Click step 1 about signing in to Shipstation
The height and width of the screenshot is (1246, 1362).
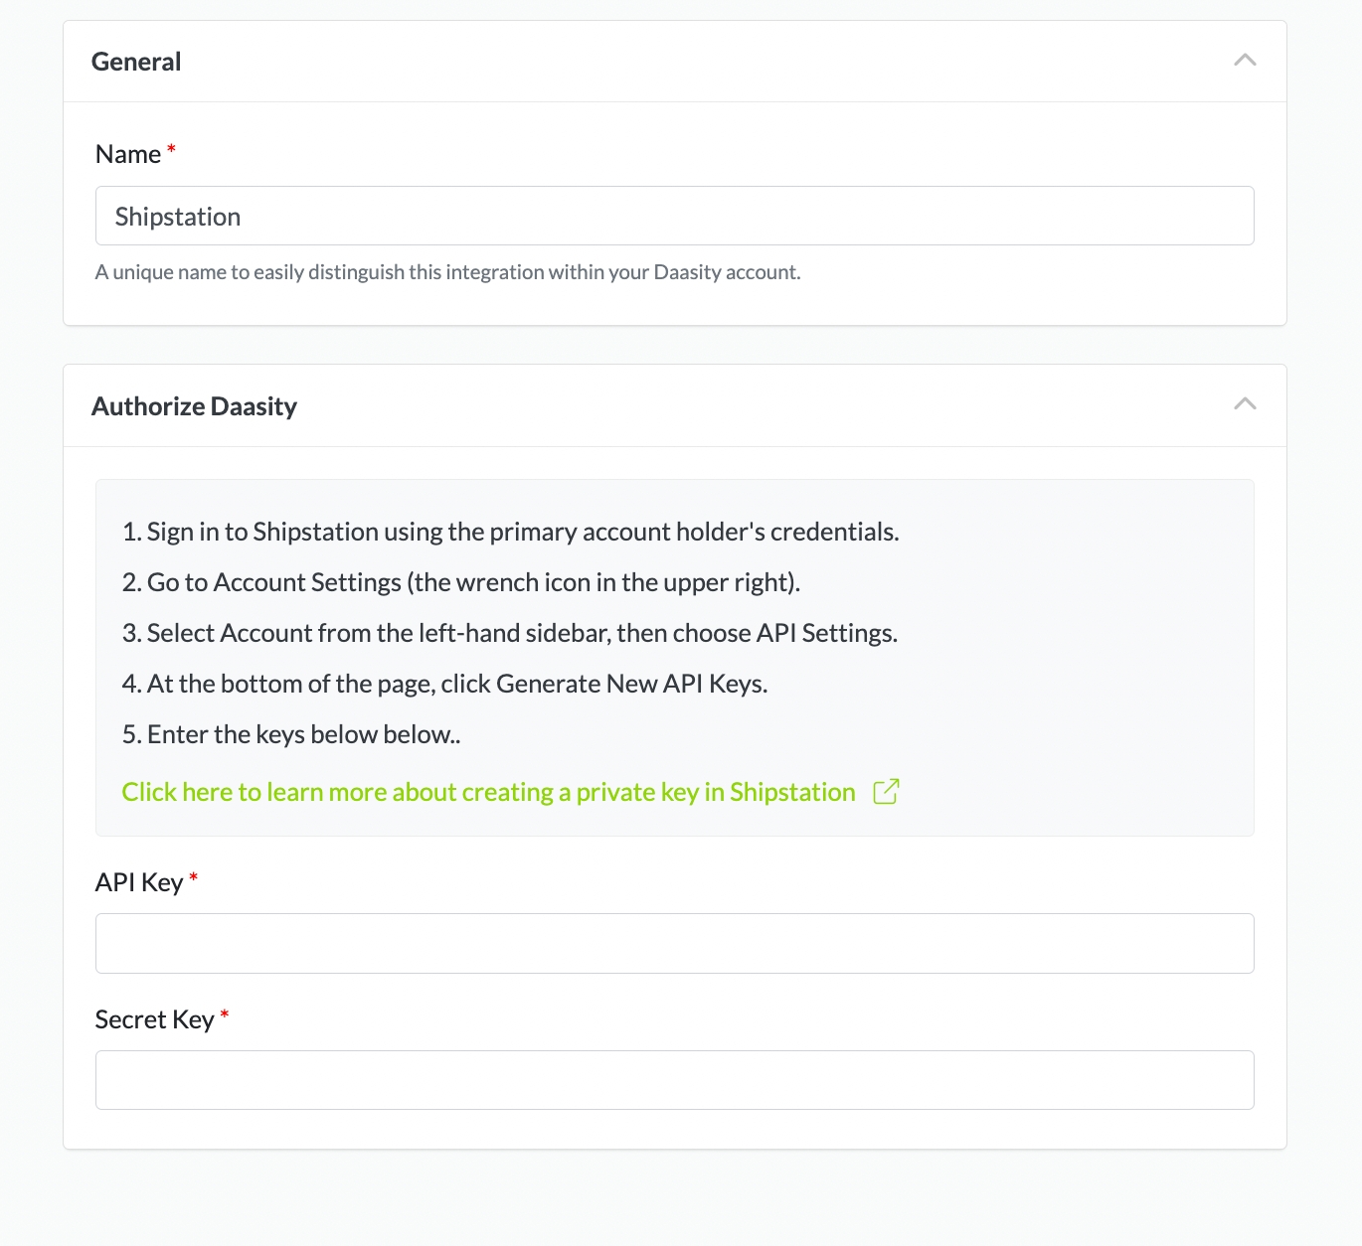(510, 532)
